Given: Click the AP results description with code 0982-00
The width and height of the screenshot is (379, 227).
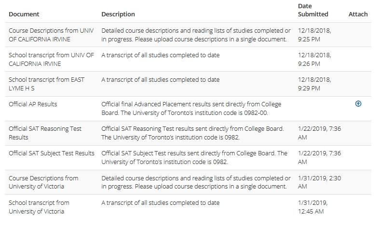Looking at the screenshot, I should [x=191, y=108].
